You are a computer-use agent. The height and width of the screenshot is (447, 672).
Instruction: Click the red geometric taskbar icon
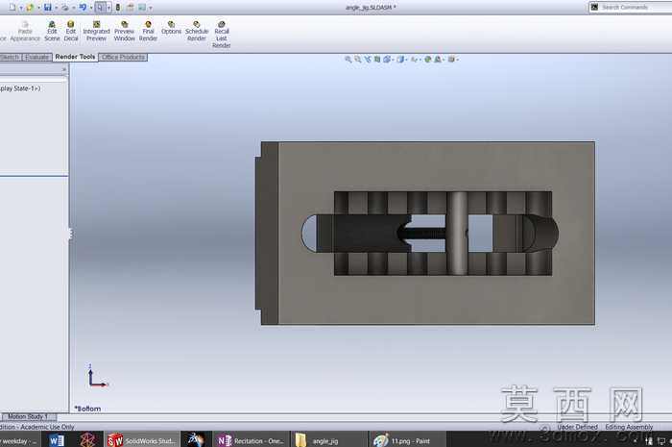tap(88, 440)
